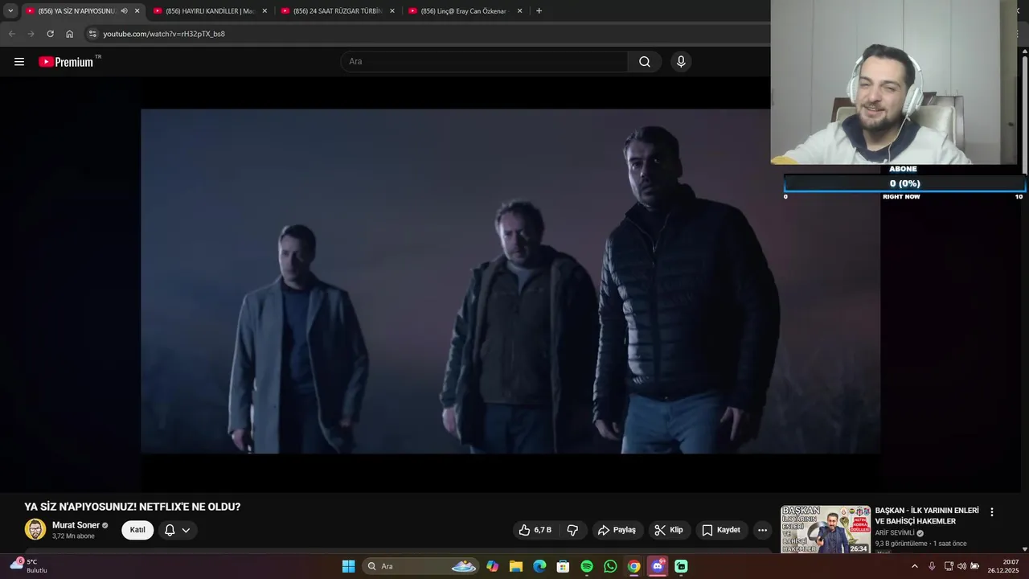Click the search magnifier button
Image resolution: width=1029 pixels, height=579 pixels.
click(645, 62)
